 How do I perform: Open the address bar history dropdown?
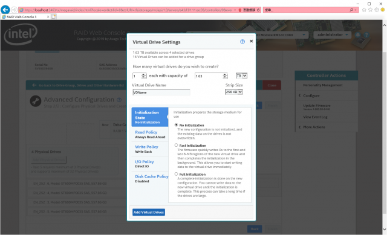point(235,10)
